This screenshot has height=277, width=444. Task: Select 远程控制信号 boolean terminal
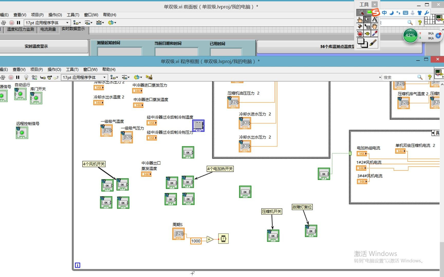pyautogui.click(x=22, y=133)
